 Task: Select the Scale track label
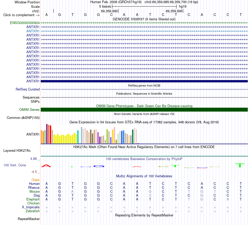coord(35,7)
